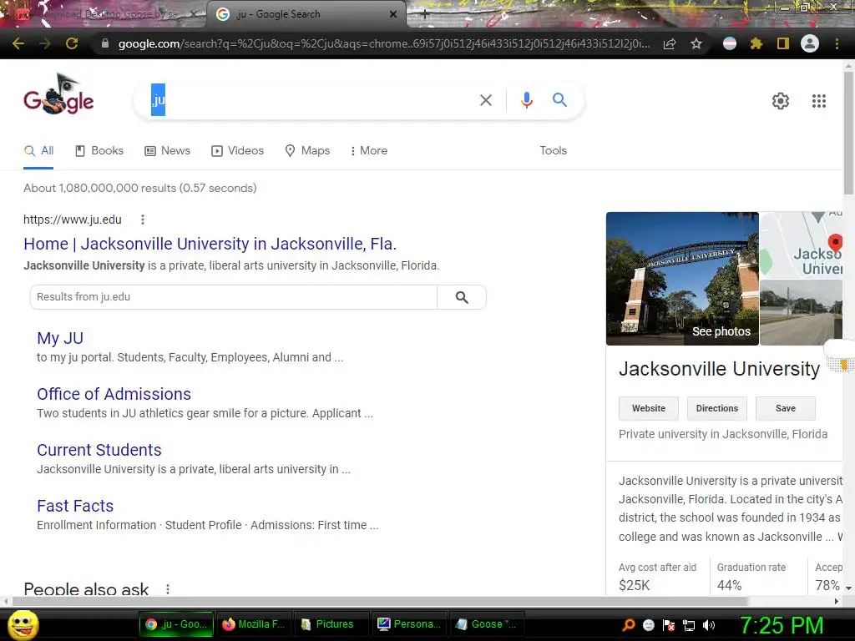The height and width of the screenshot is (641, 855).
Task: Click the 7:25 PM taskbar clock
Action: pos(781,625)
